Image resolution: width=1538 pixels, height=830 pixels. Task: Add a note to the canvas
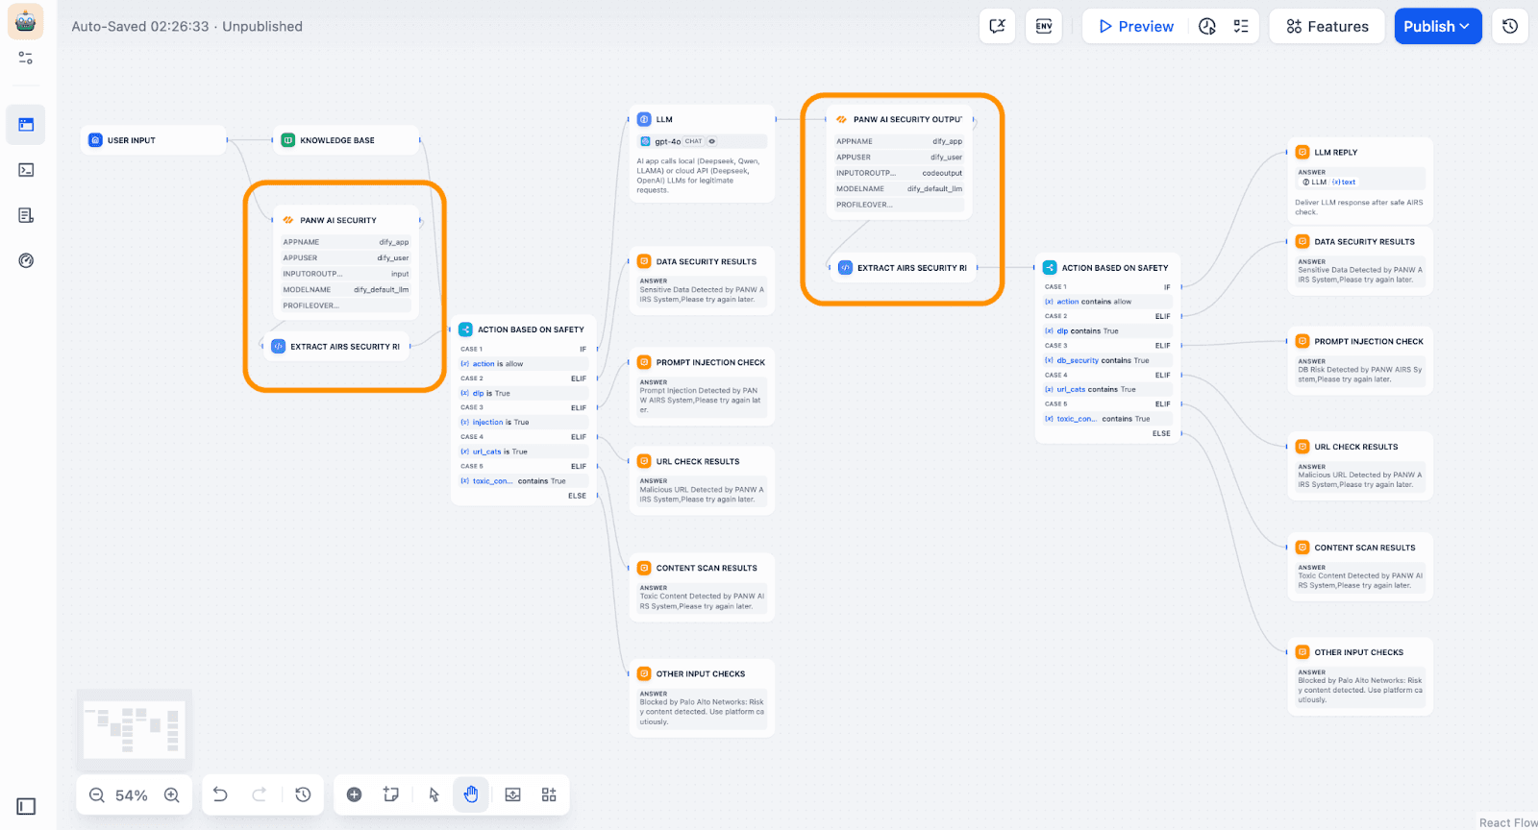(390, 794)
